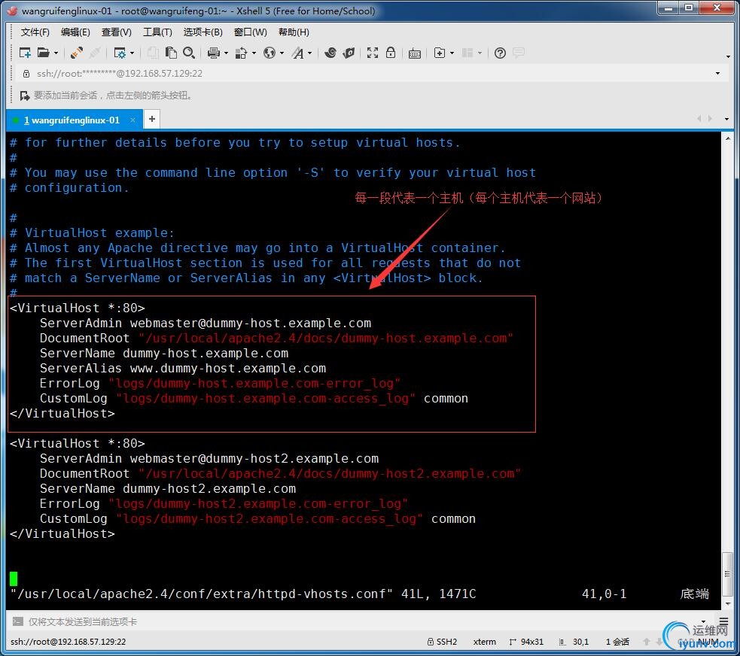Click the grayed chat bubble icon
740x656 pixels.
519,53
